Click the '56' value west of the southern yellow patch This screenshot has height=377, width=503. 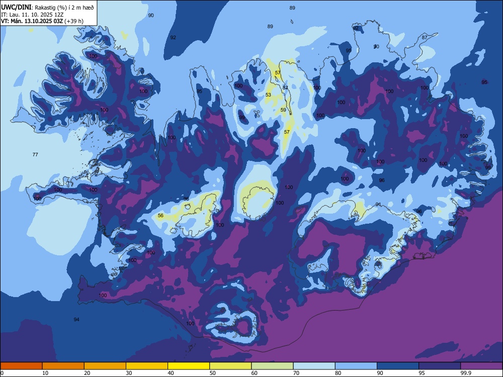[x=160, y=216]
